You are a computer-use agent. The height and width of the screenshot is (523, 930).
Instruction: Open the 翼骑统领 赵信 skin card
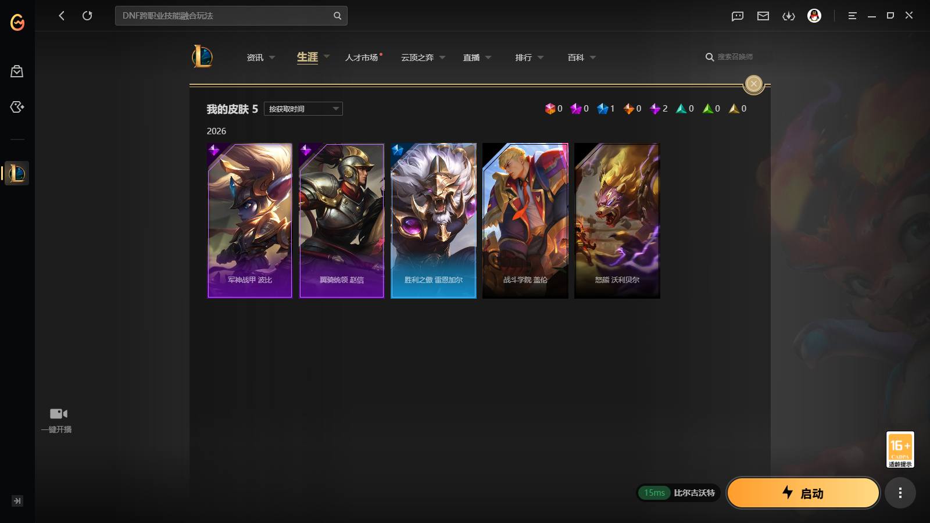coord(342,221)
